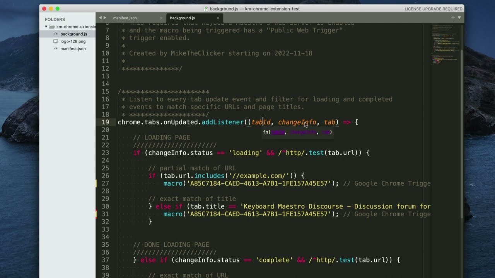Click the LICENSE UPGRADE REQUIRED label
Screen dimensions: 495x278
pyautogui.click(x=434, y=9)
